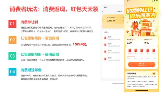Click the rule line mentioning 09:00-22:00

(x=141, y=78)
